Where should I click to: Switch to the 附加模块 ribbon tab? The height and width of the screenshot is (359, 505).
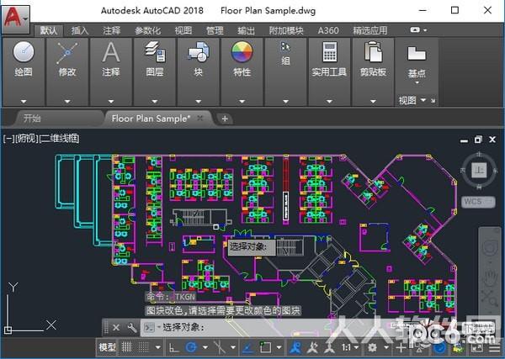[286, 30]
